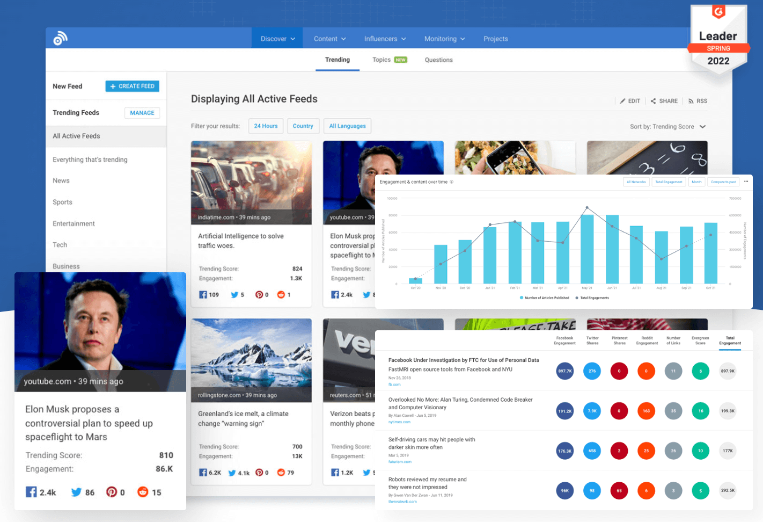Toggle Number of Articles Published legend
Screen dimensions: 763x522
(544, 298)
